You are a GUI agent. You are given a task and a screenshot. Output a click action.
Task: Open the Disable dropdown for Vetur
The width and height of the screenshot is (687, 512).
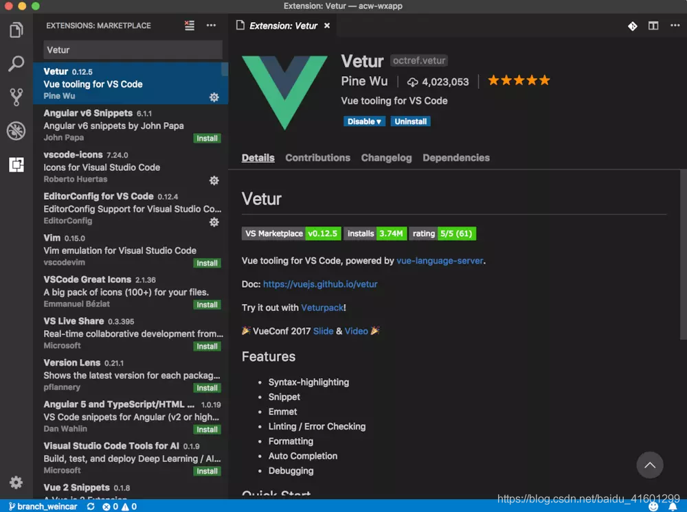364,121
